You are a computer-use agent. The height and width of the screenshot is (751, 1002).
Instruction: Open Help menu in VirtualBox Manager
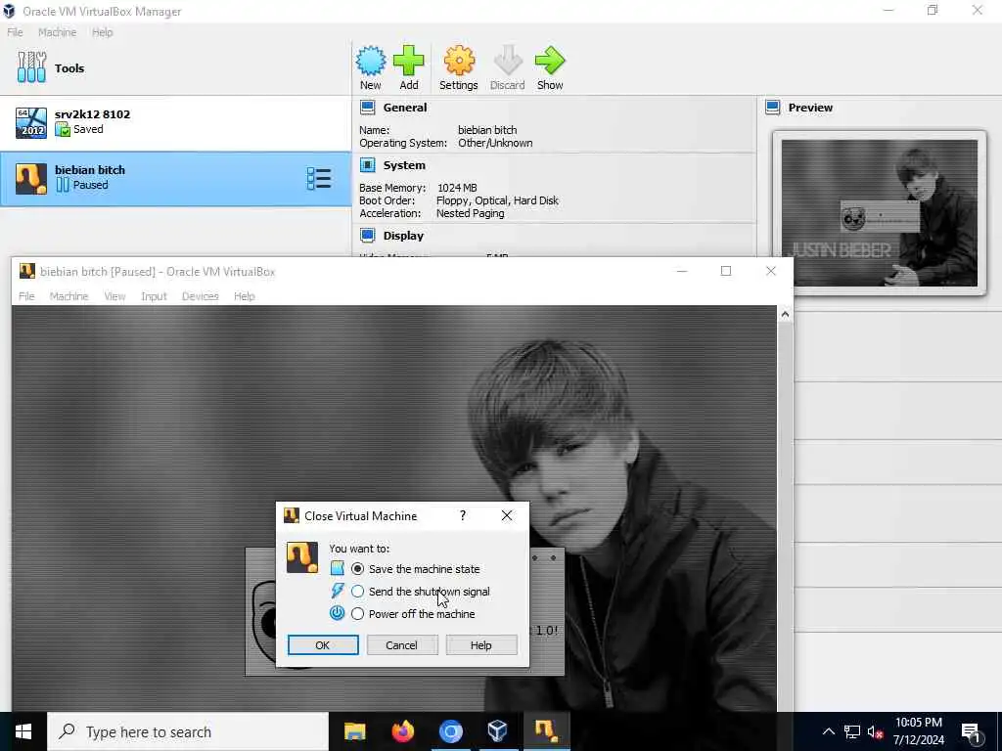coord(102,32)
